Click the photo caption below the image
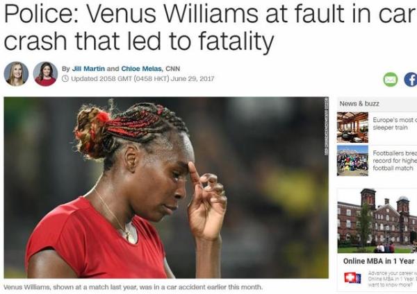The image size is (417, 294). click(133, 287)
